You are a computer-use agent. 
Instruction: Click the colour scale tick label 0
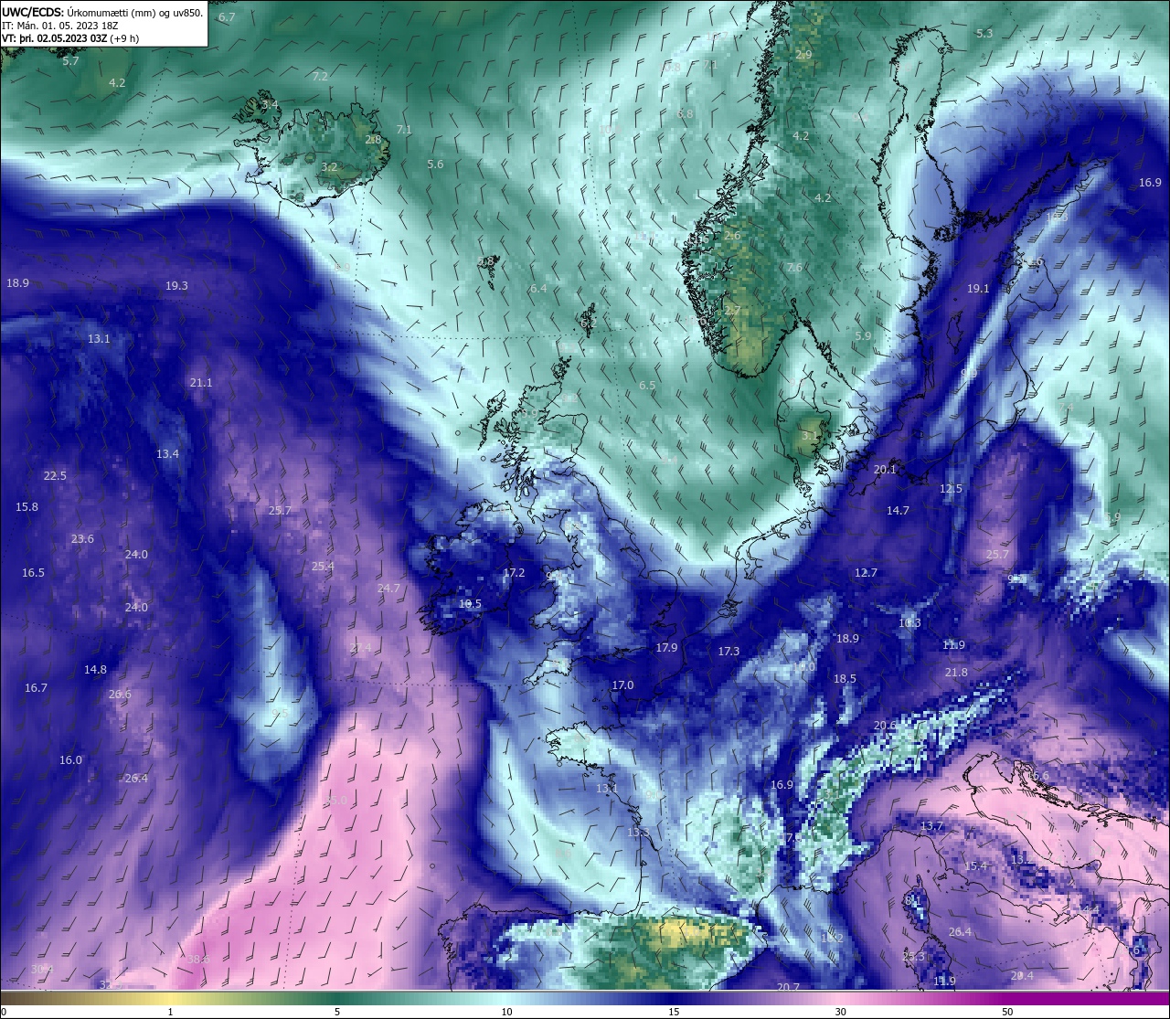coord(4,1012)
